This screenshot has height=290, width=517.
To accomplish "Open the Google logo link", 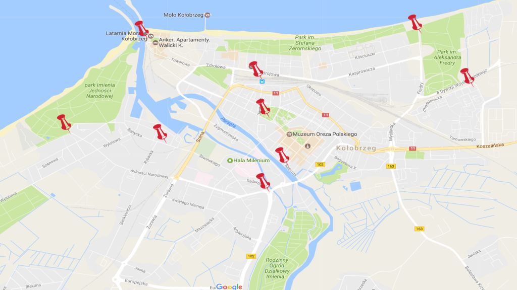I will 229,286.
